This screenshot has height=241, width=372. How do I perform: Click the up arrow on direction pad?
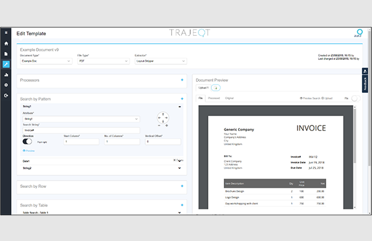coord(163,114)
